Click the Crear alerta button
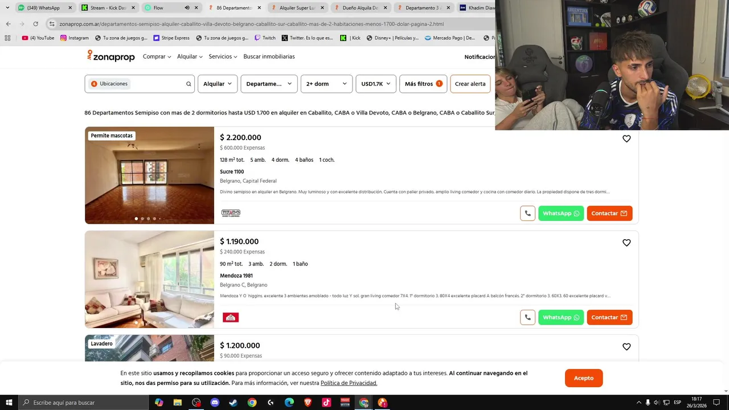Image resolution: width=729 pixels, height=410 pixels. point(470,84)
